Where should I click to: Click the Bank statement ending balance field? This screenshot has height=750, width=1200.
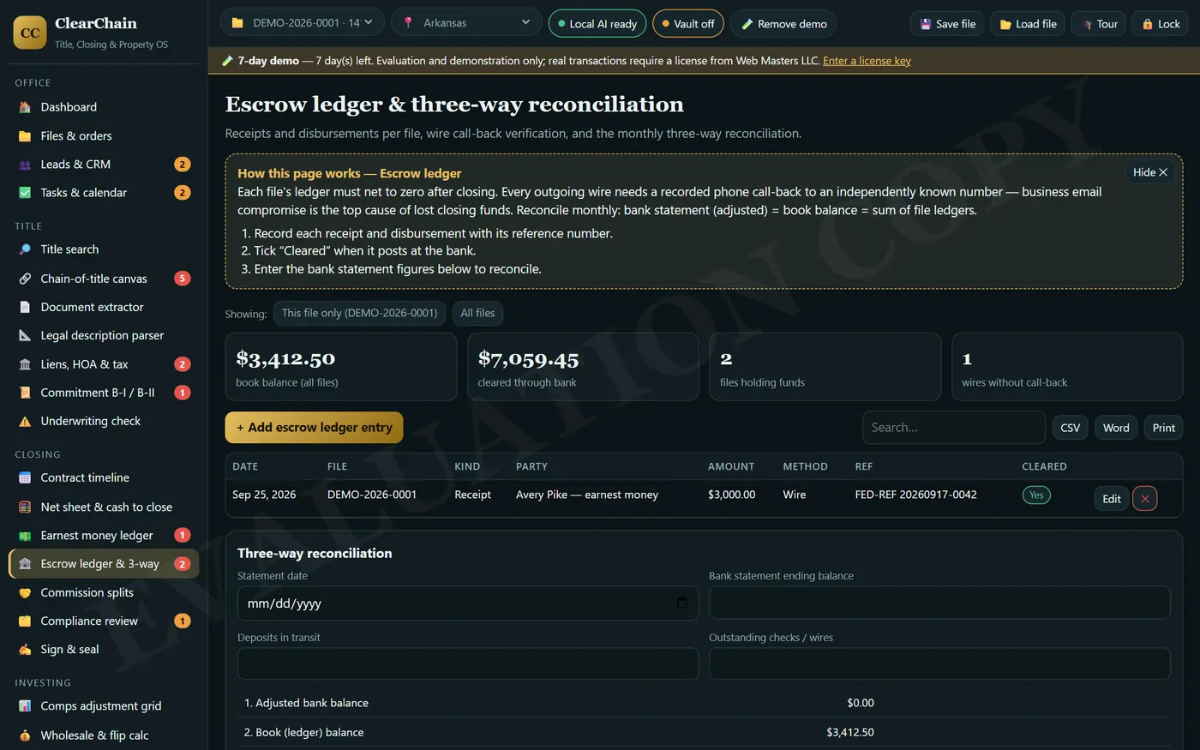(x=939, y=603)
